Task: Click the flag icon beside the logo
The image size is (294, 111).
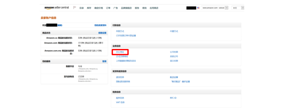Action: tap(75, 8)
